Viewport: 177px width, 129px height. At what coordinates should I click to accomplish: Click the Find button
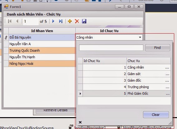point(158,48)
